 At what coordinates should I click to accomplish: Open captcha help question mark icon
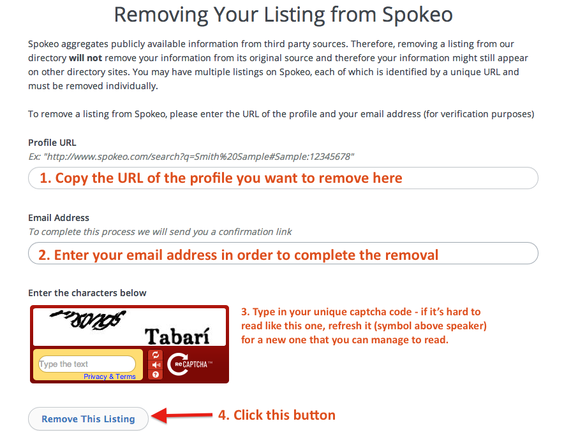[156, 374]
